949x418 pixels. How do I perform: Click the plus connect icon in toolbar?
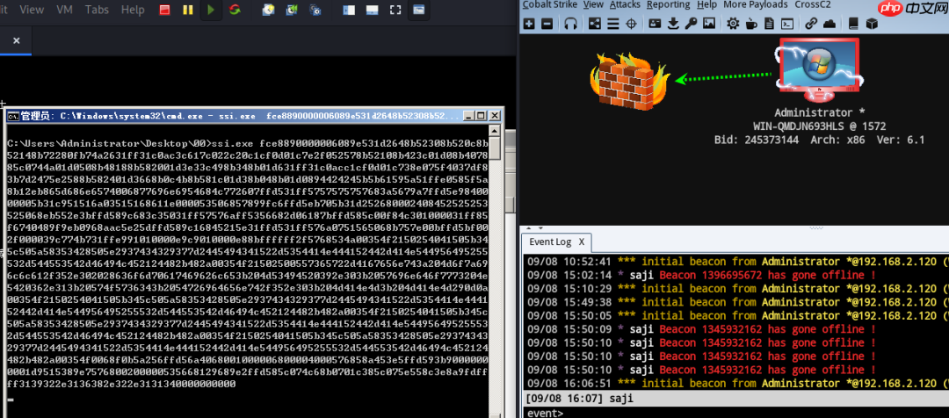[x=528, y=24]
